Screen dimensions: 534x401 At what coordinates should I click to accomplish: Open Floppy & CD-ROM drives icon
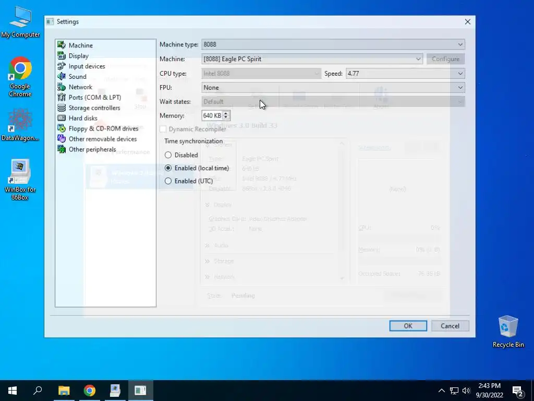[62, 128]
